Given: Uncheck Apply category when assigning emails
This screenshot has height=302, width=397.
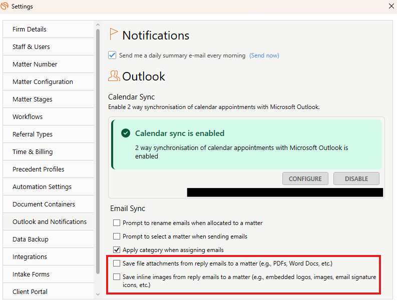Looking at the screenshot, I should [117, 250].
